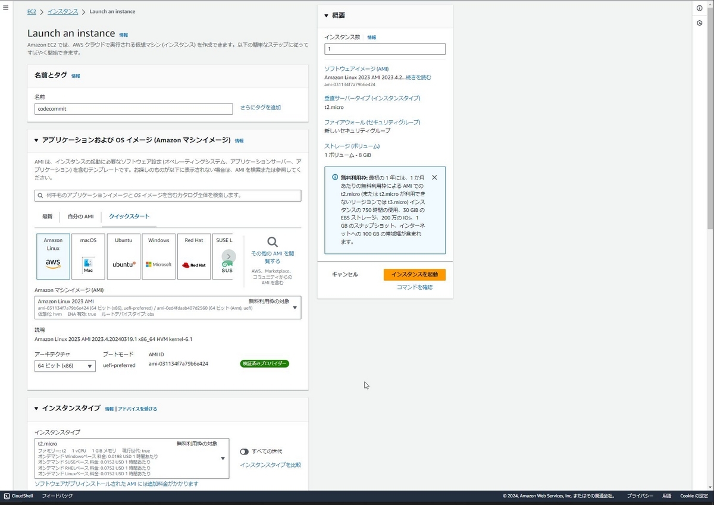Open the 64 ビット (x86) architecture dropdown
This screenshot has width=714, height=505.
tap(64, 366)
